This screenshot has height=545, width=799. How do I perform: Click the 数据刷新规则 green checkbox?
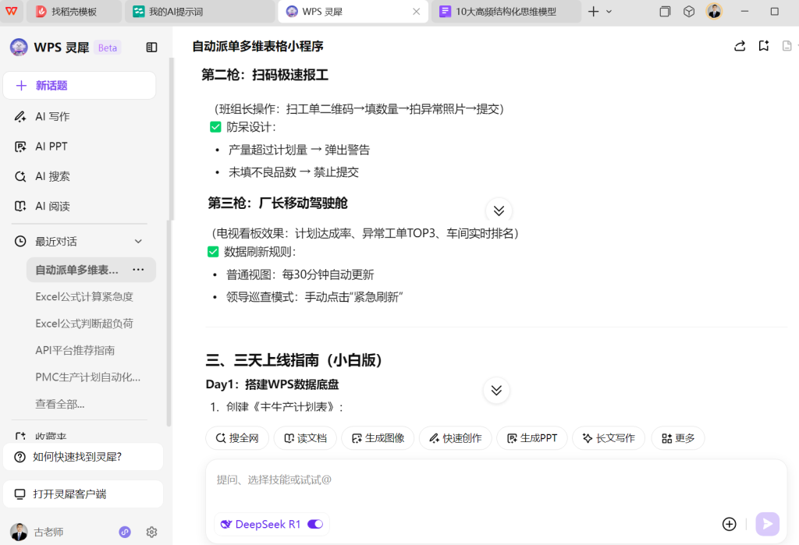coord(213,252)
